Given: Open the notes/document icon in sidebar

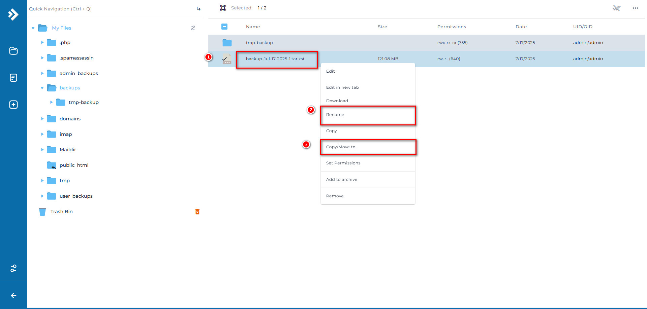Looking at the screenshot, I should point(13,77).
